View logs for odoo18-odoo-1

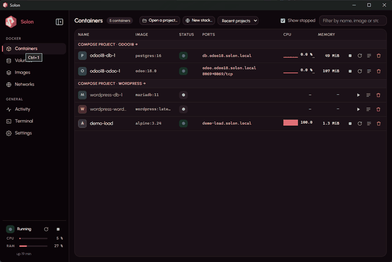pyautogui.click(x=369, y=71)
